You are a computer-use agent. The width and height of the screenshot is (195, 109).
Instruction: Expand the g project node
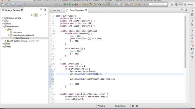pyautogui.click(x=3, y=21)
